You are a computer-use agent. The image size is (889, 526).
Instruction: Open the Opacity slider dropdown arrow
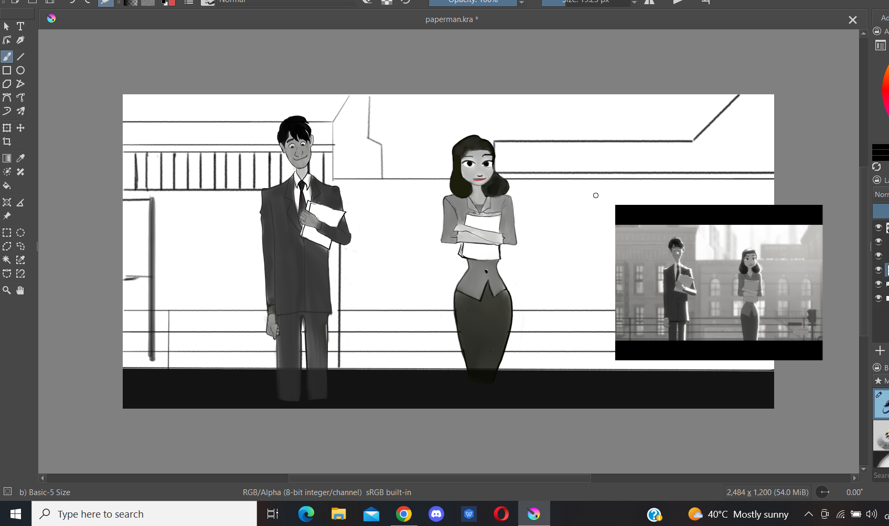(x=521, y=3)
